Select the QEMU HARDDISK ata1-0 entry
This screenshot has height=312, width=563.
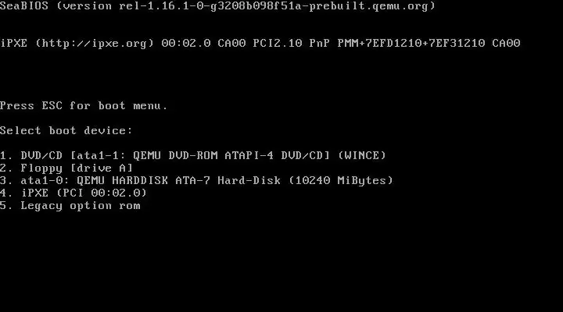pyautogui.click(x=196, y=180)
